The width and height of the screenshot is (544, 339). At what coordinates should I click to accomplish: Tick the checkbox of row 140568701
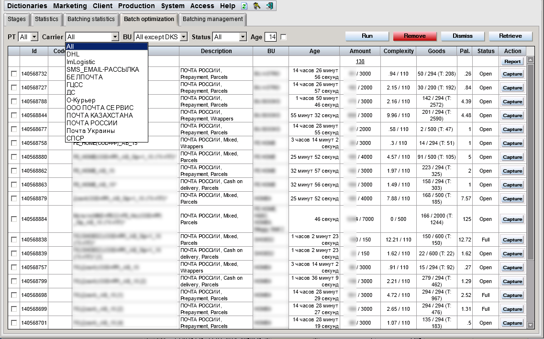point(14,323)
